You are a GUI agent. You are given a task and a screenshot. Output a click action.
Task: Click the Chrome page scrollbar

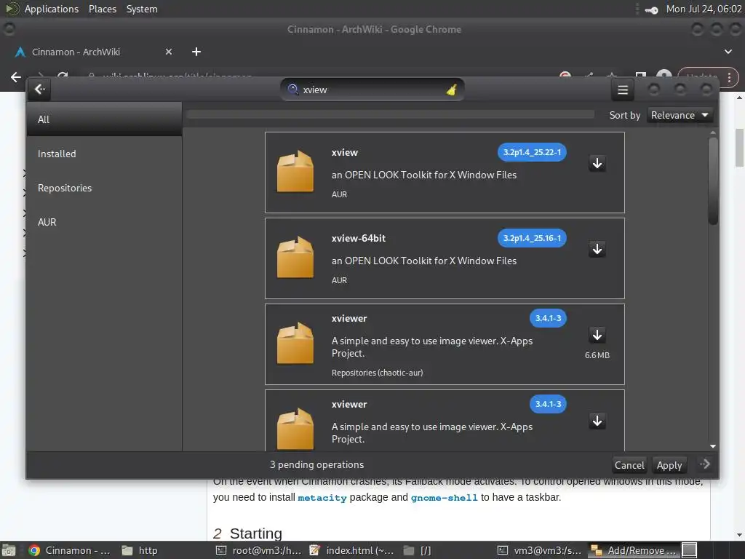[739, 147]
